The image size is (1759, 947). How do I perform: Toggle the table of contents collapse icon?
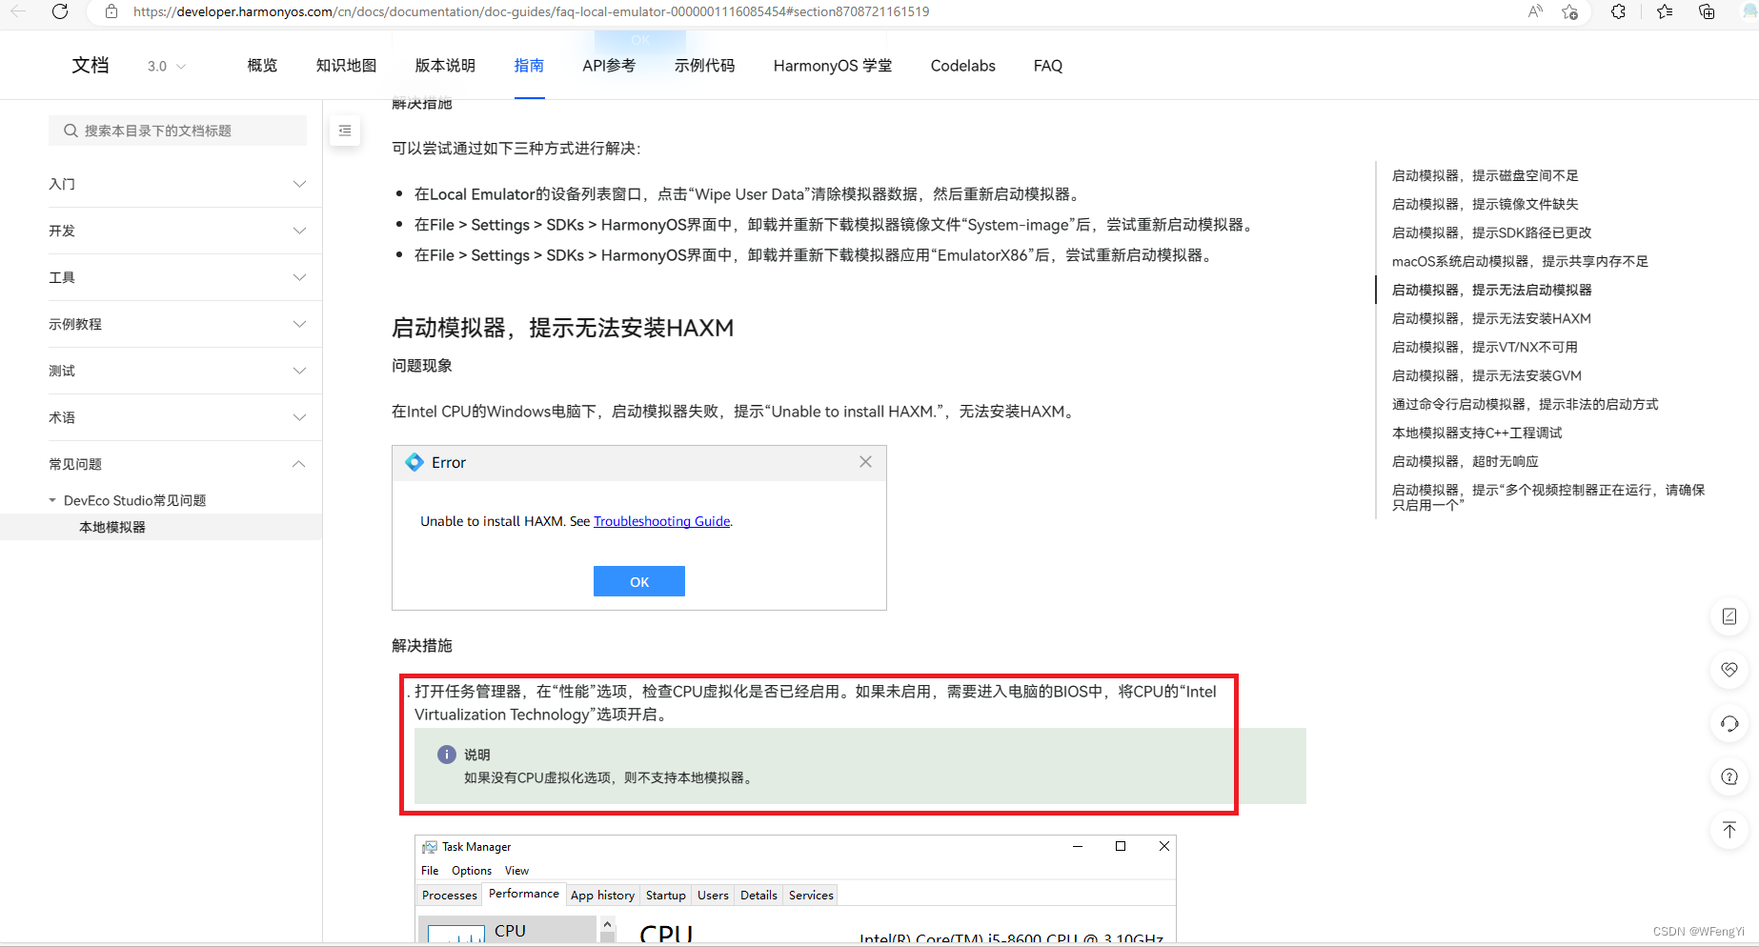click(345, 131)
